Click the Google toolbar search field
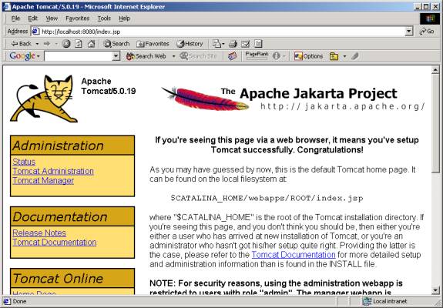Image resolution: width=443 pixels, height=308 pixels. click(79, 56)
